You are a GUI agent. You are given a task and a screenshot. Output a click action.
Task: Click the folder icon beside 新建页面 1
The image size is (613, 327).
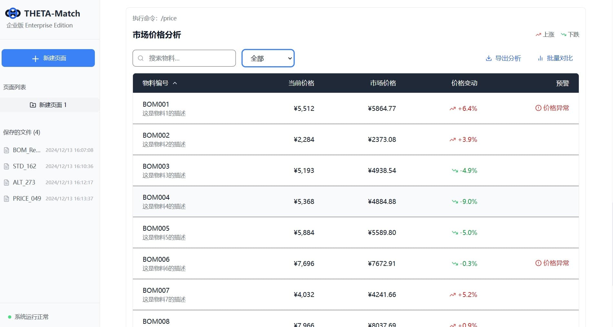pos(33,105)
